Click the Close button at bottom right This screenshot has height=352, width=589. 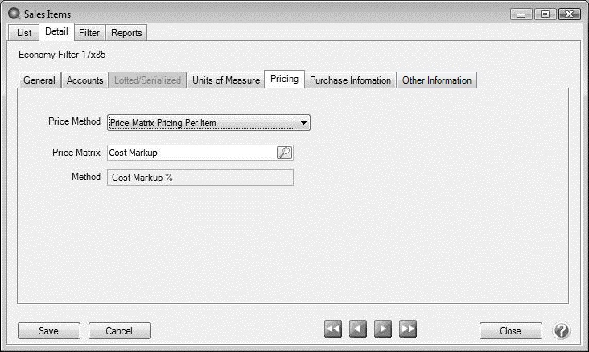509,330
